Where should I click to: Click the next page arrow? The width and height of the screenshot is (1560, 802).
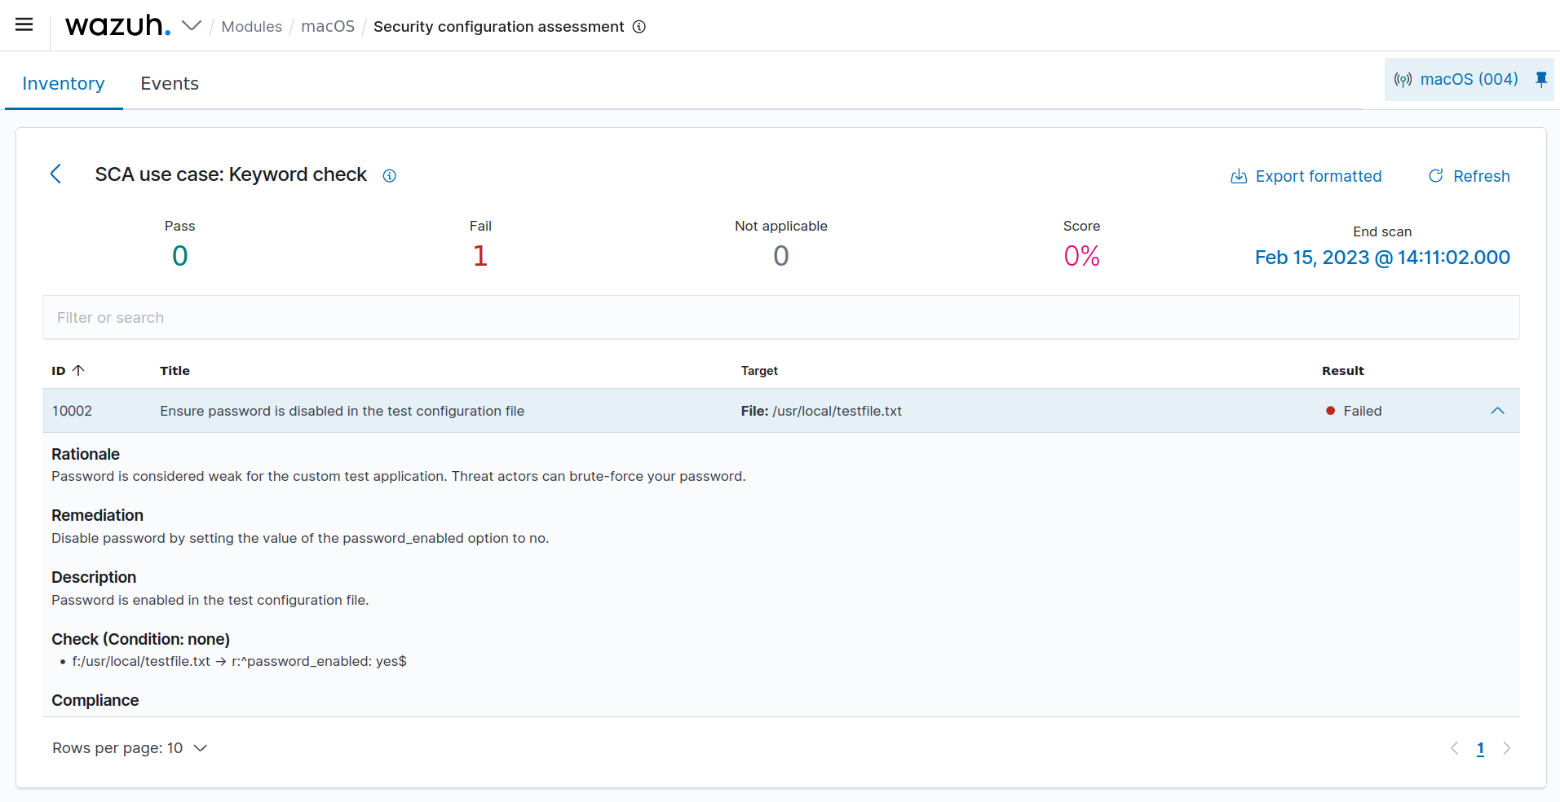click(1506, 748)
